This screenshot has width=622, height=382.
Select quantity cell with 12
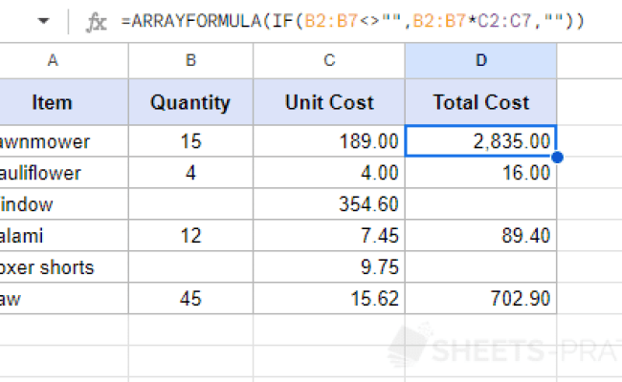190,236
